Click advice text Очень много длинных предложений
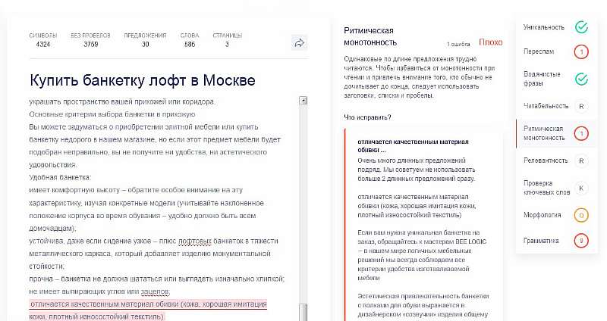607x321 pixels. pos(416,170)
